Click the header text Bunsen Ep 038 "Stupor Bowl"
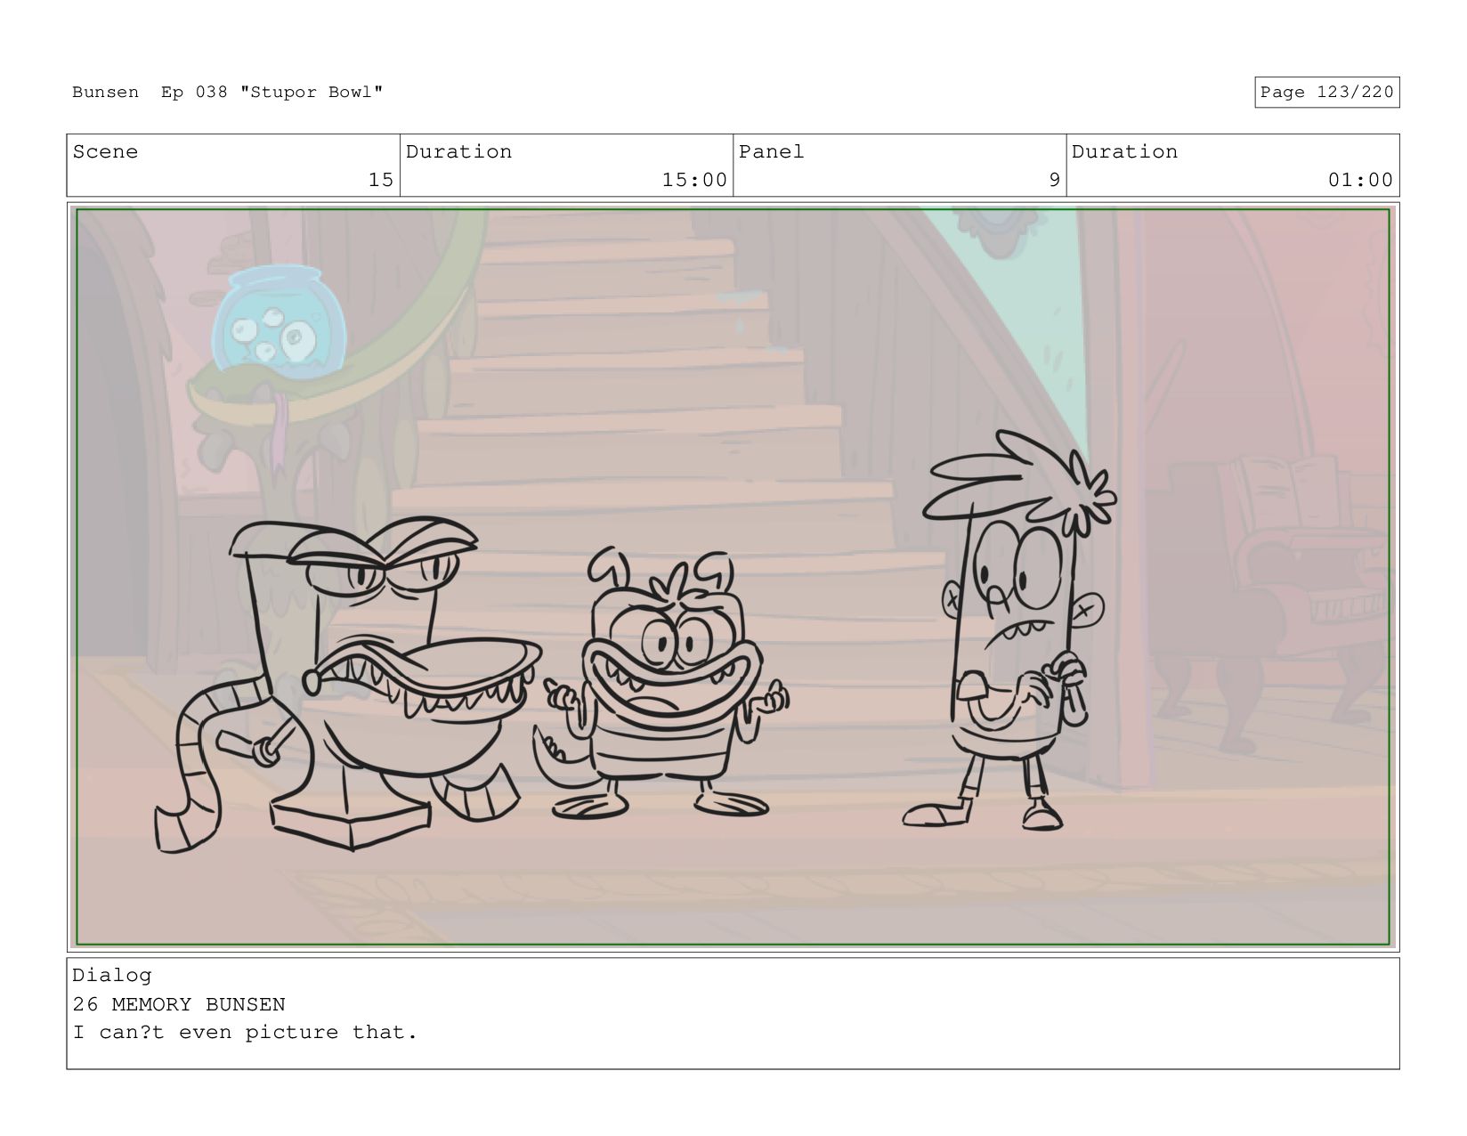1467x1136 pixels. (228, 93)
